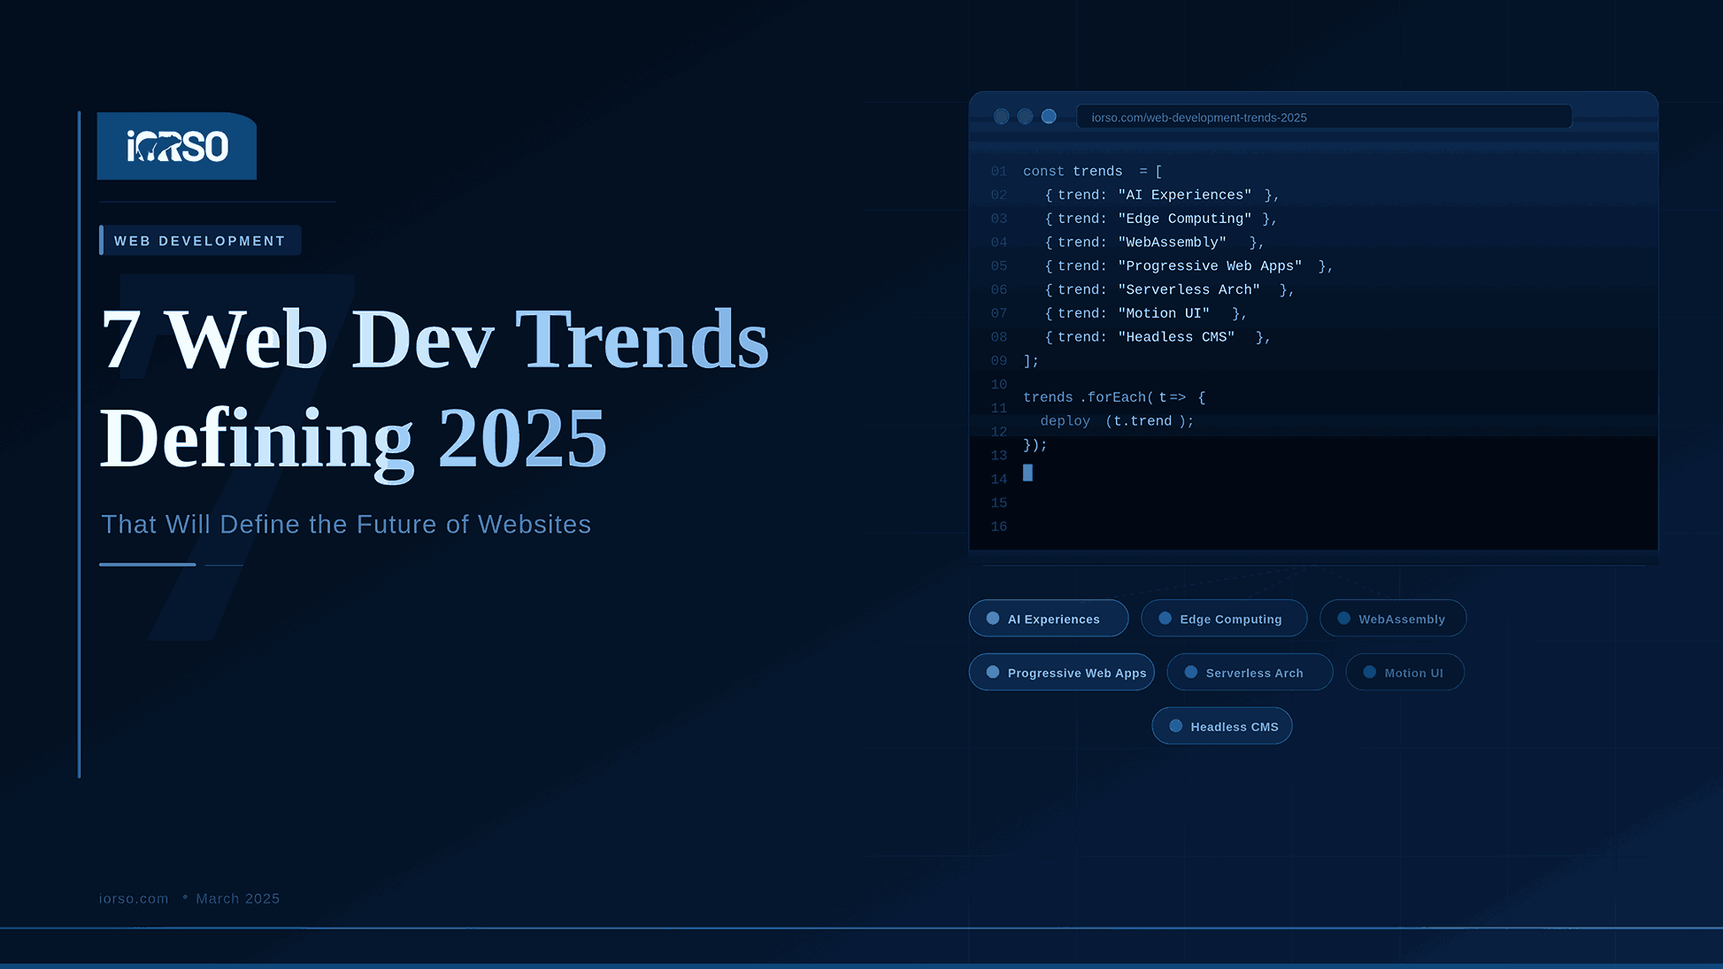The image size is (1723, 969).
Task: Click the blinking cursor block in code
Action: (1027, 473)
